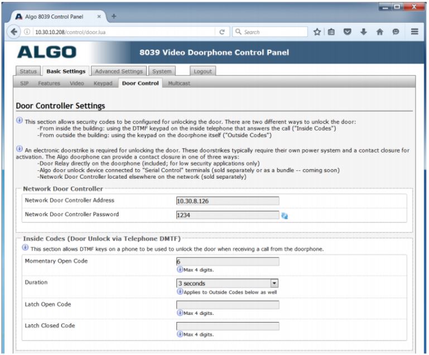The height and width of the screenshot is (355, 429).
Task: Maximize the browser window
Action: [x=397, y=7]
